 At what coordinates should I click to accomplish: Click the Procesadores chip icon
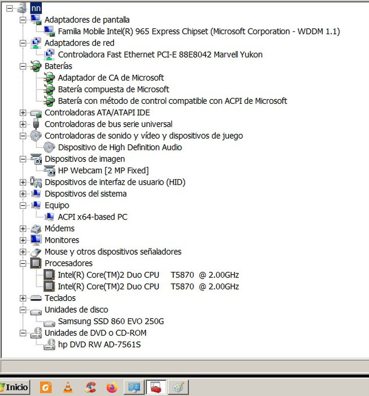36,263
